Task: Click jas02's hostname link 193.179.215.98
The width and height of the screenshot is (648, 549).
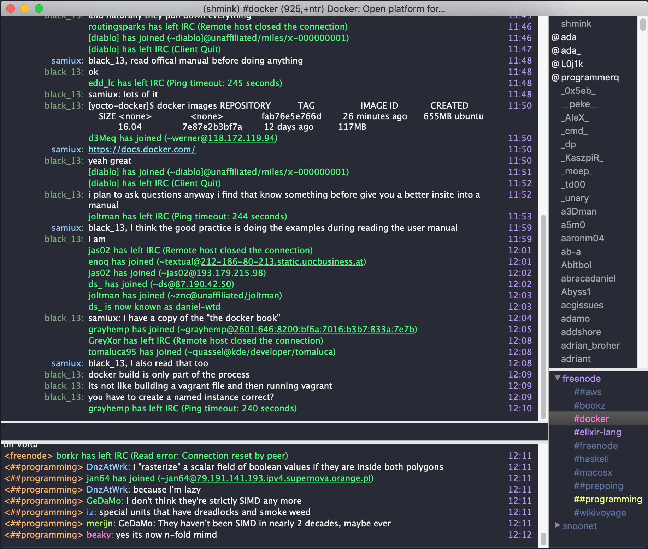Action: tap(230, 273)
